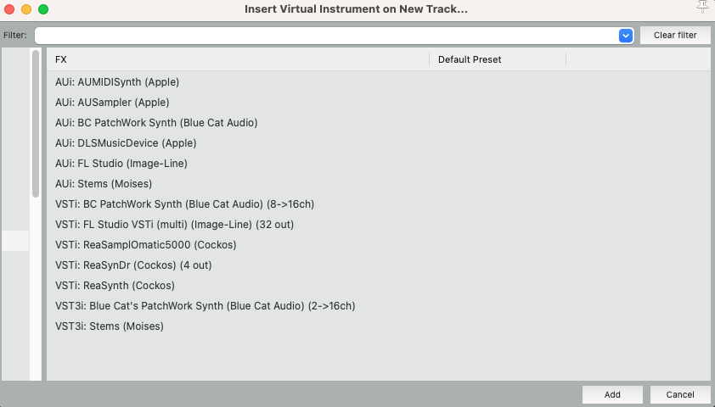Click the left pane vertical scrollbar

point(36,124)
